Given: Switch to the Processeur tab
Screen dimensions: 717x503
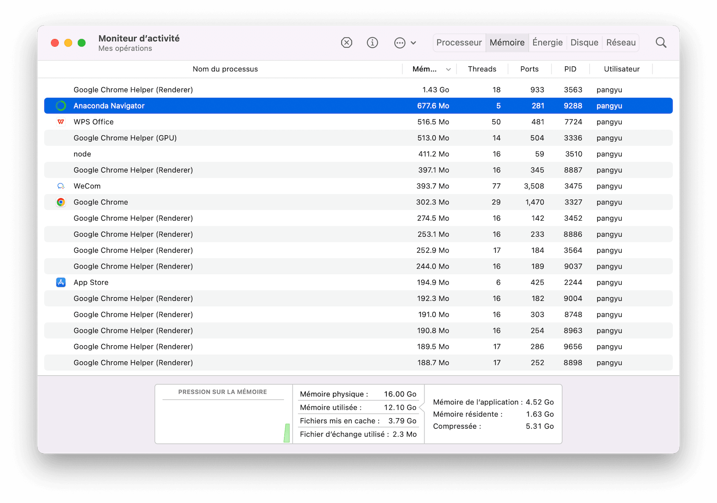Looking at the screenshot, I should pyautogui.click(x=459, y=43).
